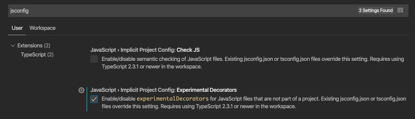Click the Check JS description paragraph
Viewport: 415px width, 119px height.
tap(253, 63)
